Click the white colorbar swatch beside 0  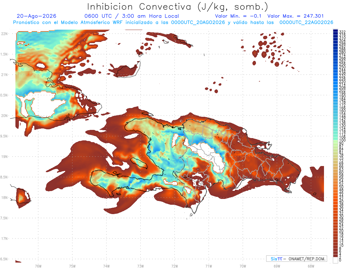[x=335, y=260]
